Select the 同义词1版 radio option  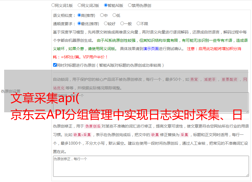pos(53,5)
